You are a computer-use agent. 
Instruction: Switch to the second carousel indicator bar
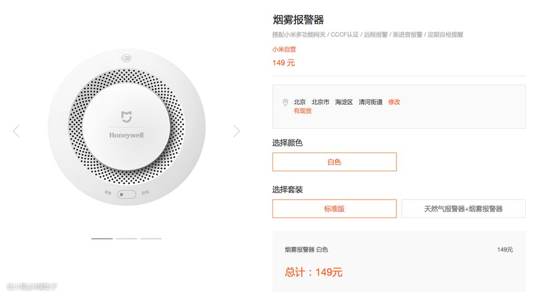[126, 238]
